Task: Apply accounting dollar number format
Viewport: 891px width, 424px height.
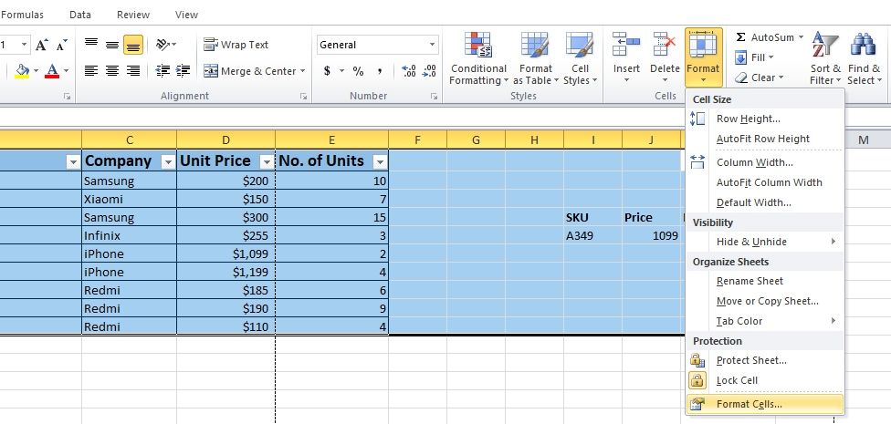Action: pos(328,71)
